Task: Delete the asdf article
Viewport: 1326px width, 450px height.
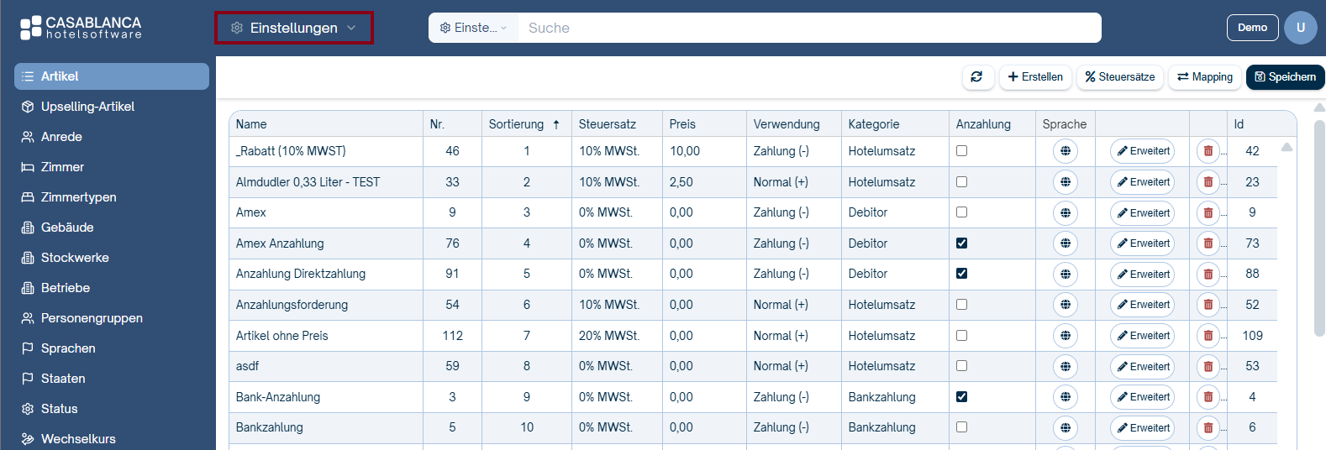Action: tap(1208, 366)
